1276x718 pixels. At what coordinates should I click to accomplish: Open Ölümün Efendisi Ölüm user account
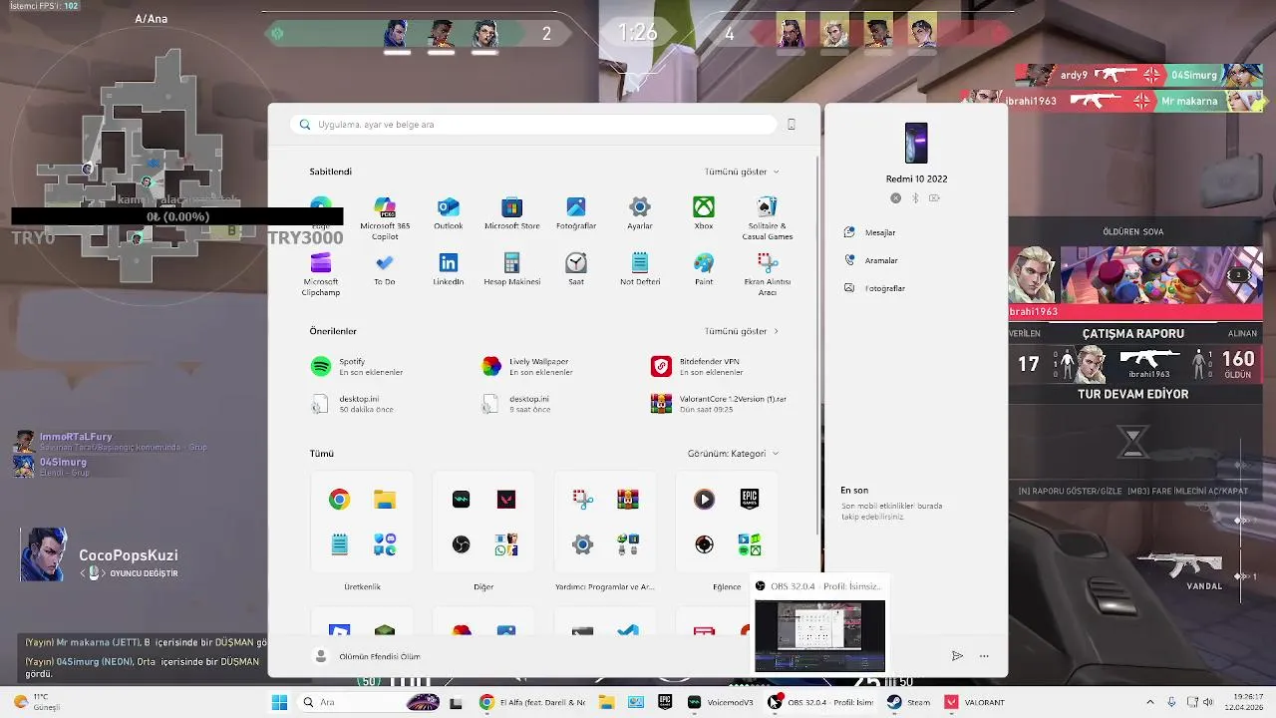click(367, 656)
